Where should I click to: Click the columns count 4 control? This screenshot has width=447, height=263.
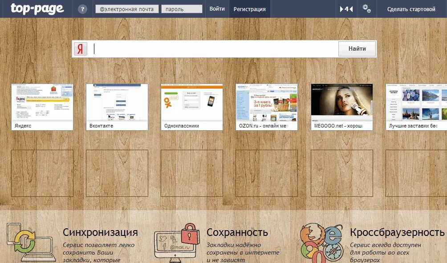point(346,9)
